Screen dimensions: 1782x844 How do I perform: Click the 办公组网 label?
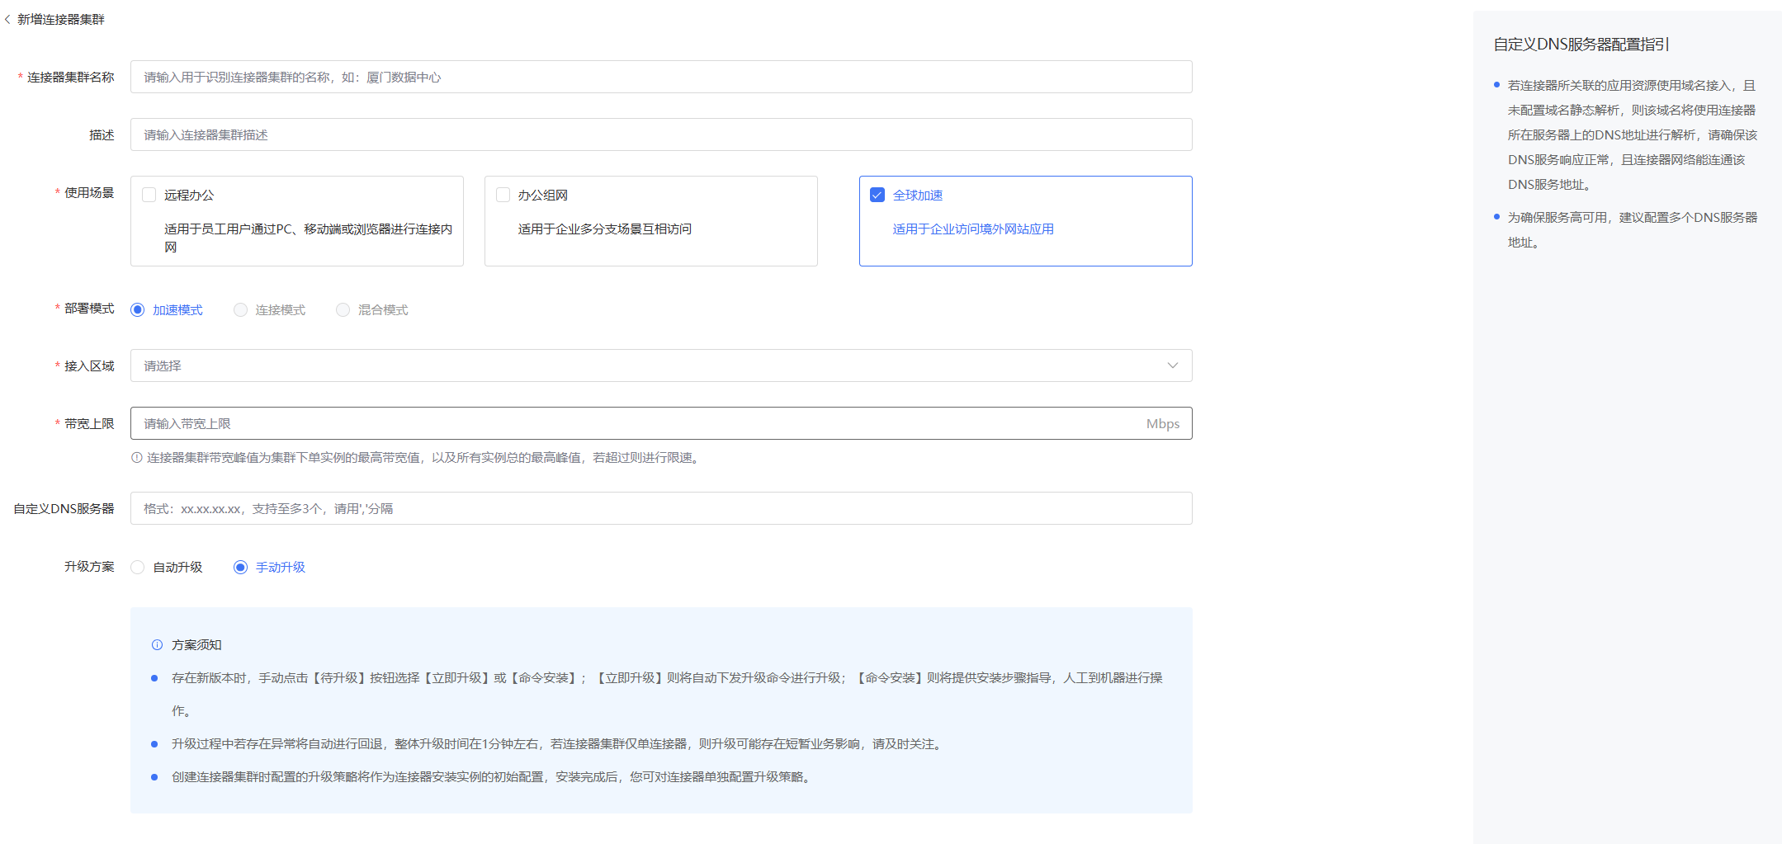click(543, 196)
